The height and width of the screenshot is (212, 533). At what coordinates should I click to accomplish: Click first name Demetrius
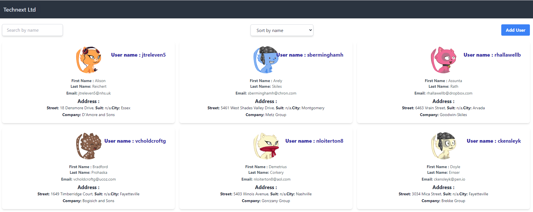(x=278, y=167)
